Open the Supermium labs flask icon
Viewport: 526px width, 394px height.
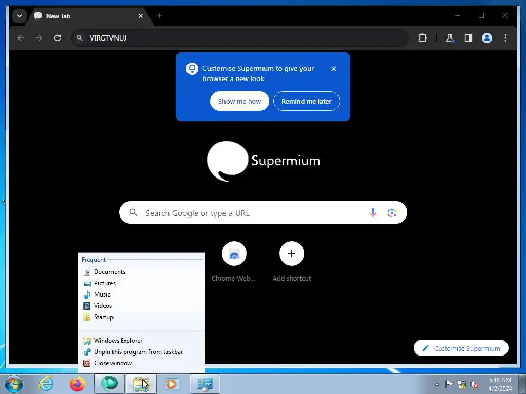(450, 38)
